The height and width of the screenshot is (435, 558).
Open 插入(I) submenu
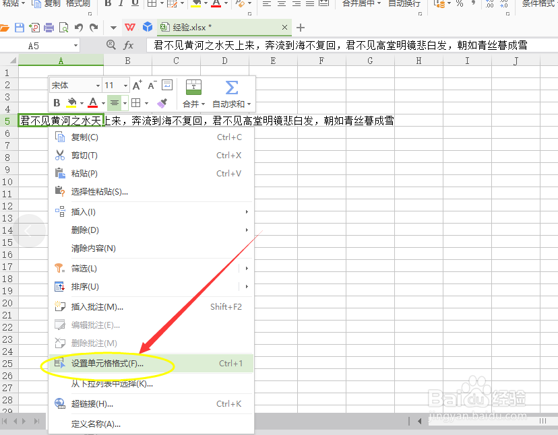click(x=151, y=212)
